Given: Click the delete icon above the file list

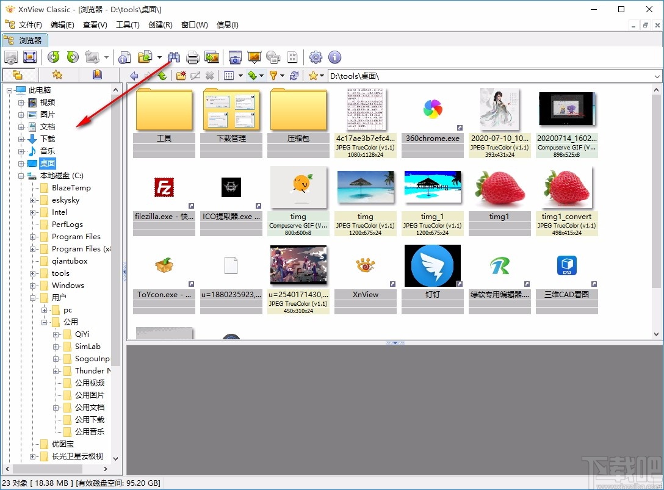Looking at the screenshot, I should pos(209,75).
